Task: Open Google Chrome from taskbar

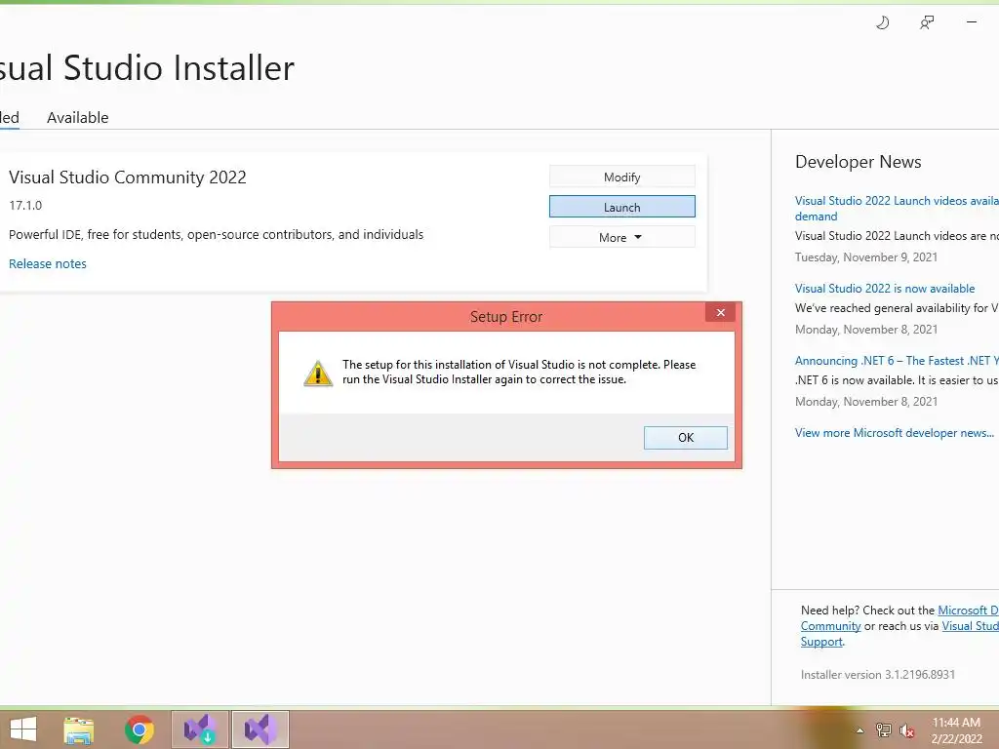Action: pyautogui.click(x=139, y=729)
